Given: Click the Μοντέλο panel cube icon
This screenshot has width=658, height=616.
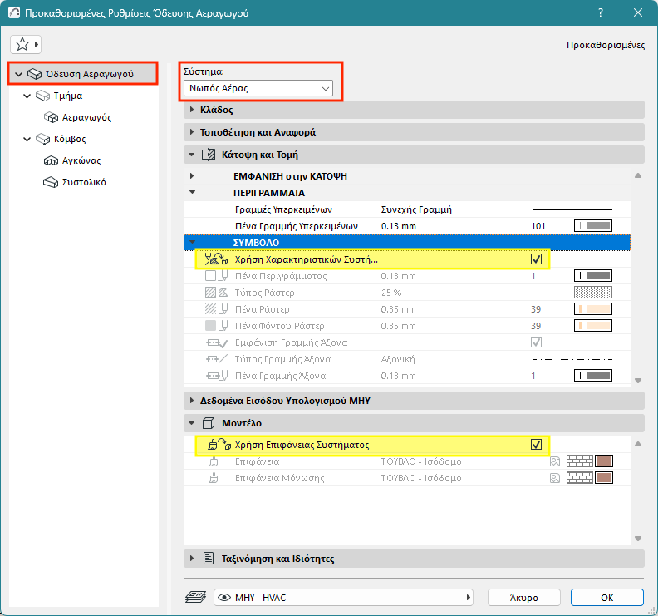Looking at the screenshot, I should point(209,423).
